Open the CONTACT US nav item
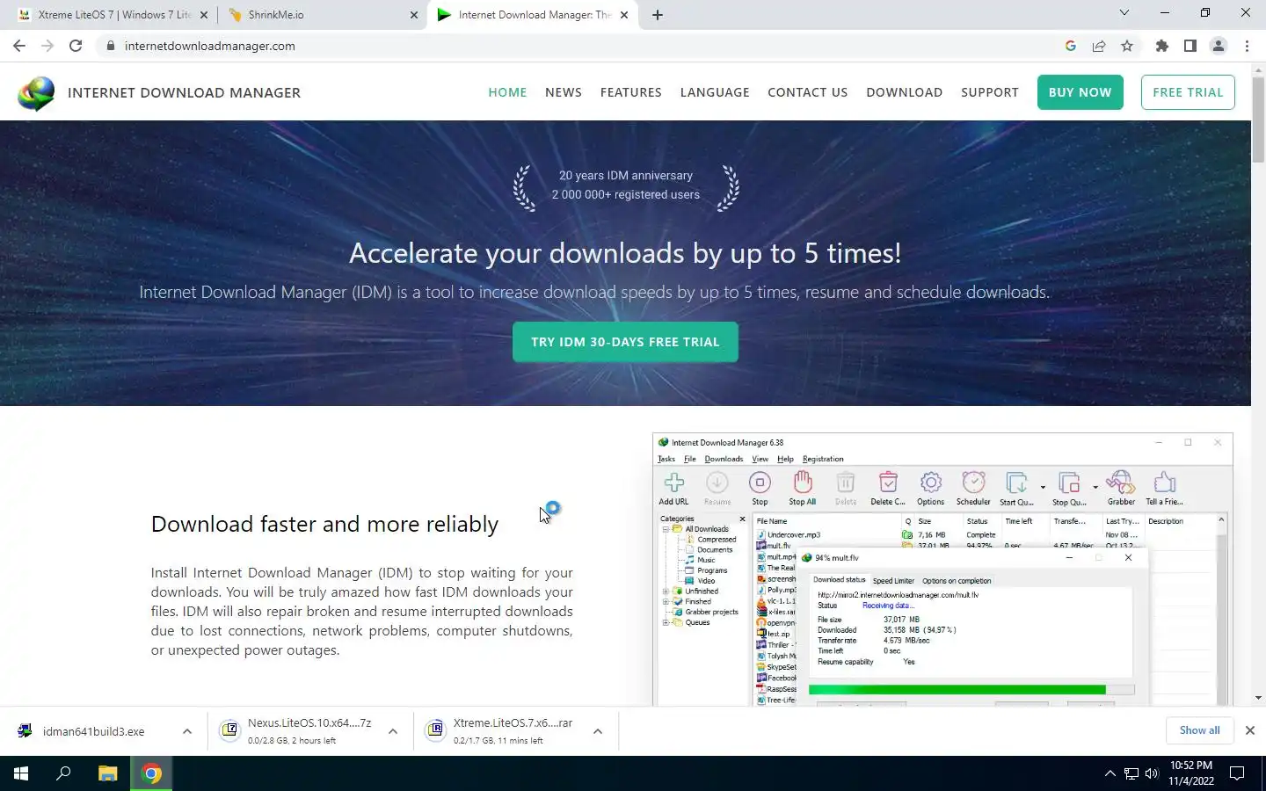 808,92
